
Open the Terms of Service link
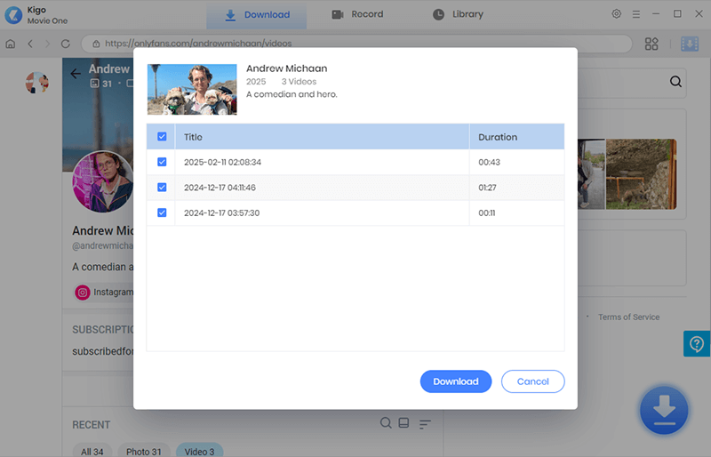point(628,317)
